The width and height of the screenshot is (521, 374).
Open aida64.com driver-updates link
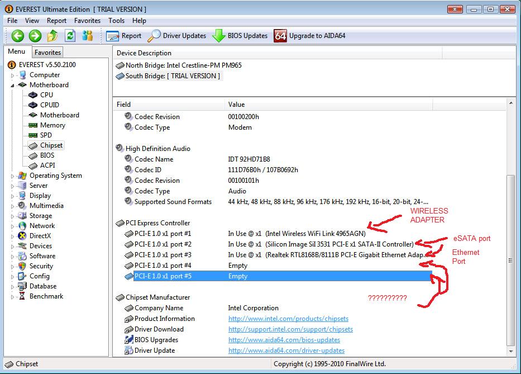click(x=286, y=351)
